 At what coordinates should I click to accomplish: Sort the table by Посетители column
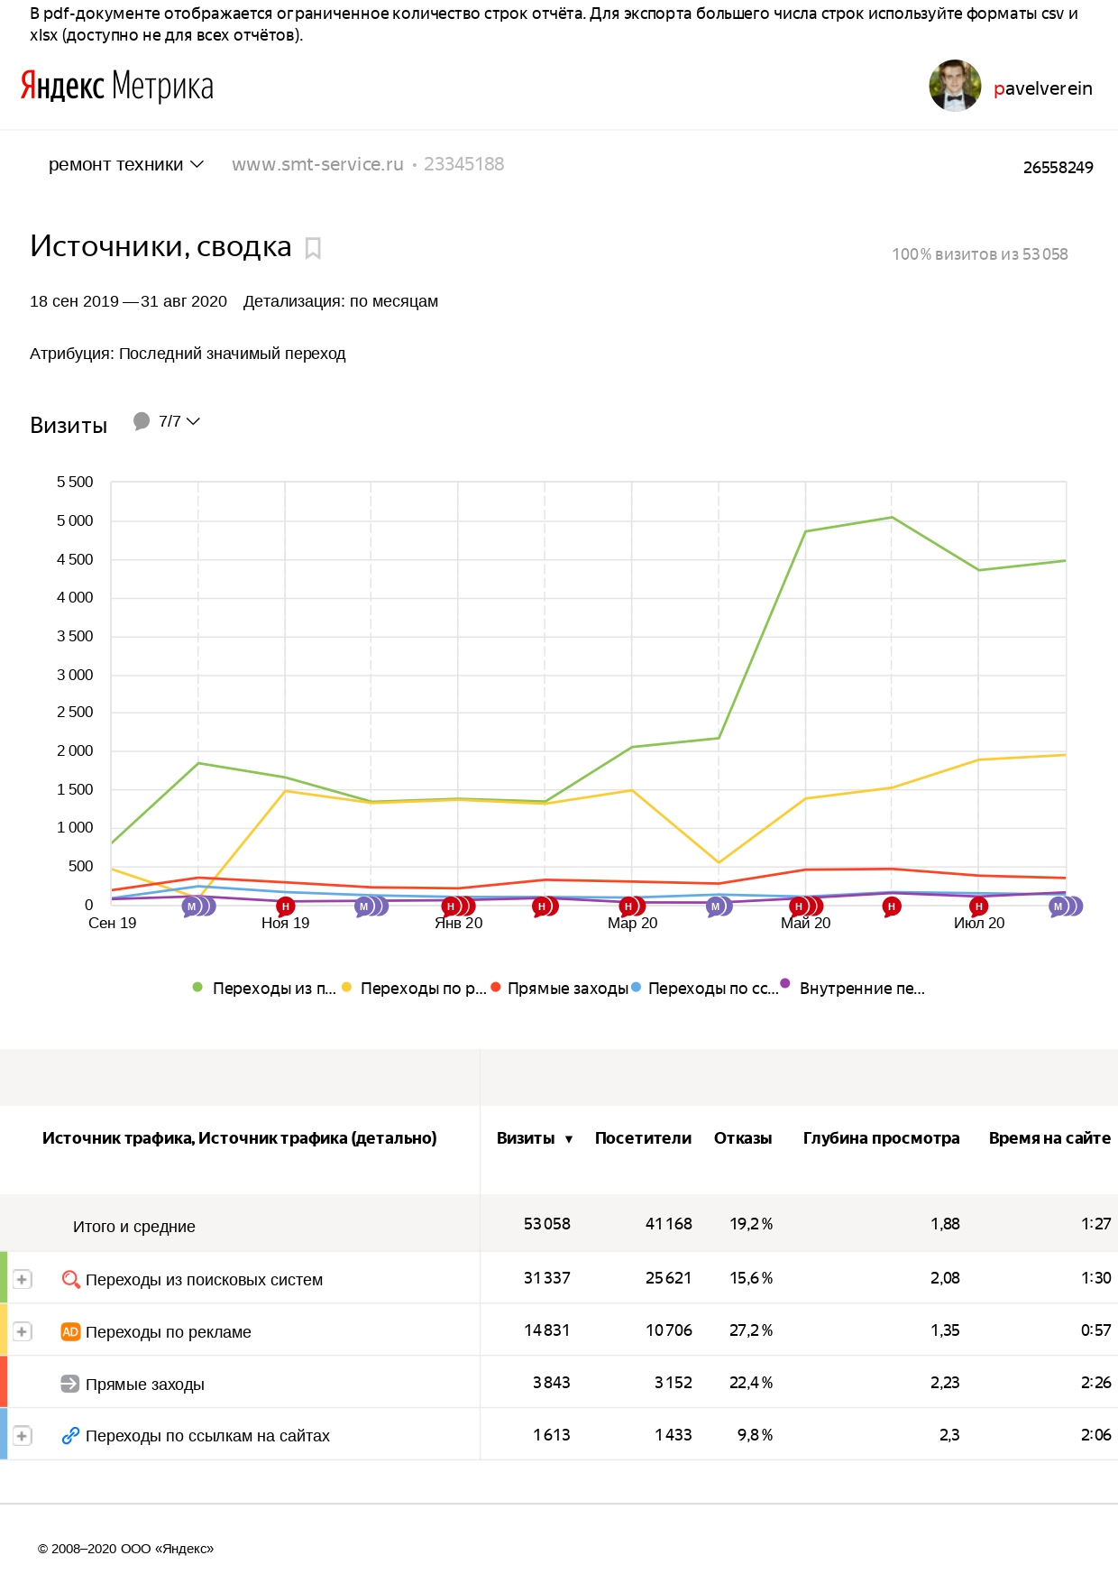643,1138
